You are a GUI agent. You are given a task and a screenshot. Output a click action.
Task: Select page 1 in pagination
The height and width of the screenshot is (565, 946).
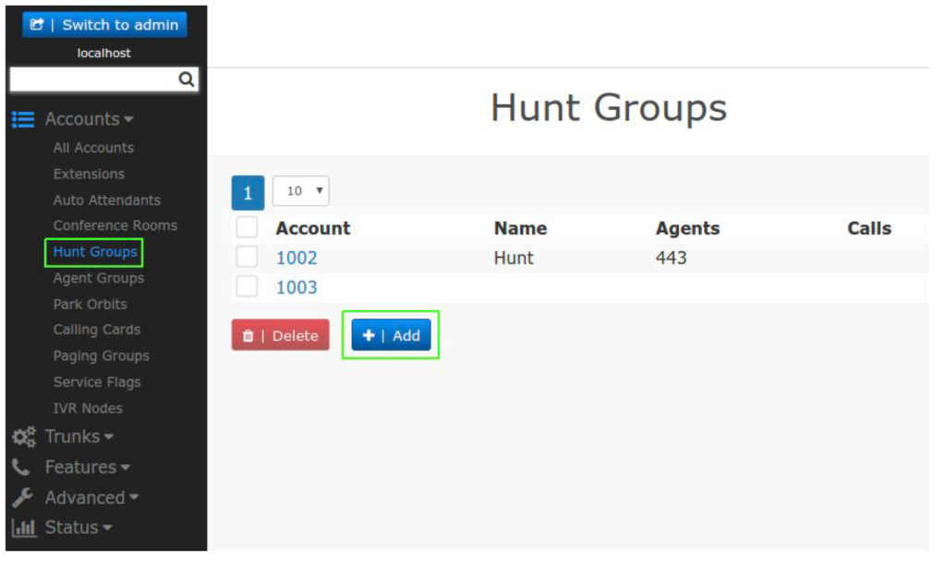[248, 192]
